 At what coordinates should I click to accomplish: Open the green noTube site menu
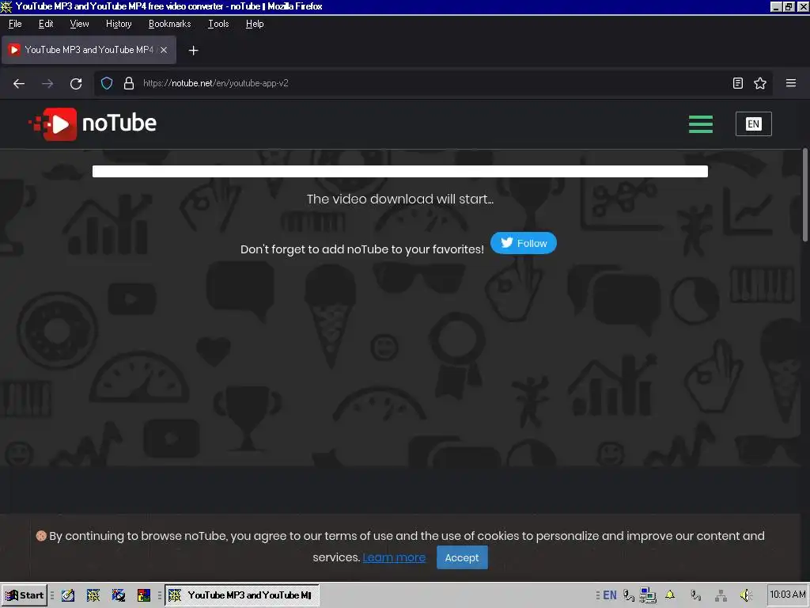pyautogui.click(x=701, y=124)
